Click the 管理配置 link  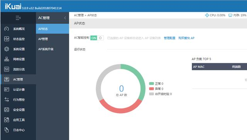click(169, 38)
